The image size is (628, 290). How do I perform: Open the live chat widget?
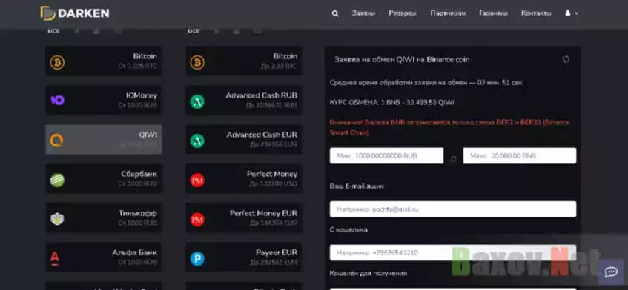pos(611,272)
